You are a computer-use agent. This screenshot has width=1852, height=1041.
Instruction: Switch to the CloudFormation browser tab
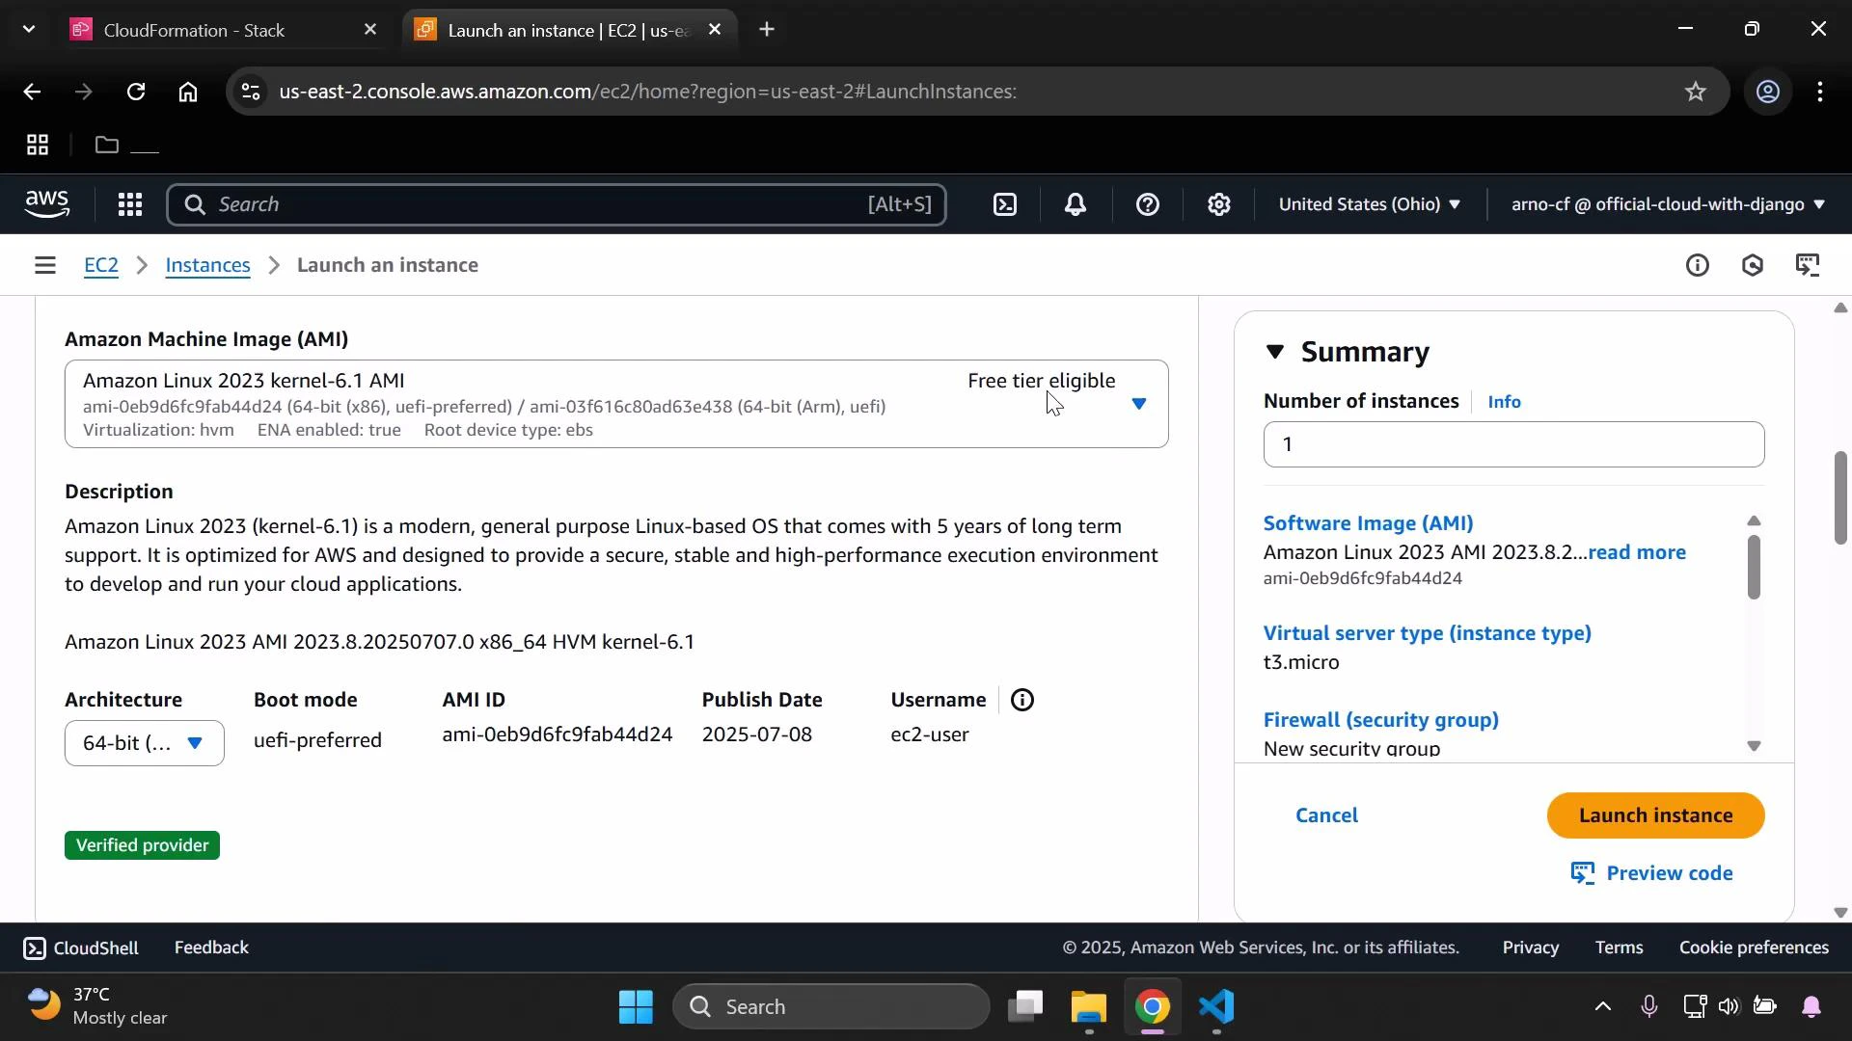[193, 30]
